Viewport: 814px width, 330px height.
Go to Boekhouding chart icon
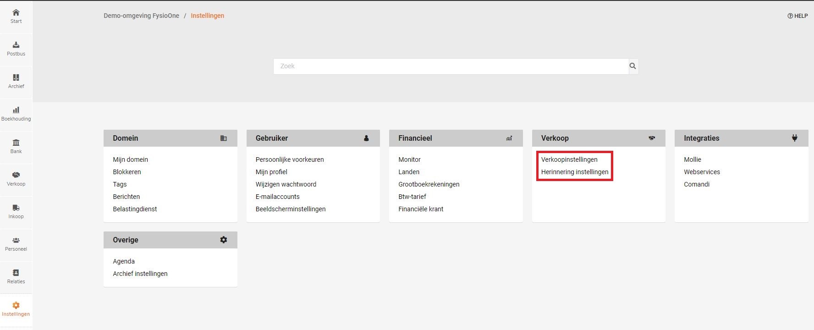pyautogui.click(x=16, y=110)
